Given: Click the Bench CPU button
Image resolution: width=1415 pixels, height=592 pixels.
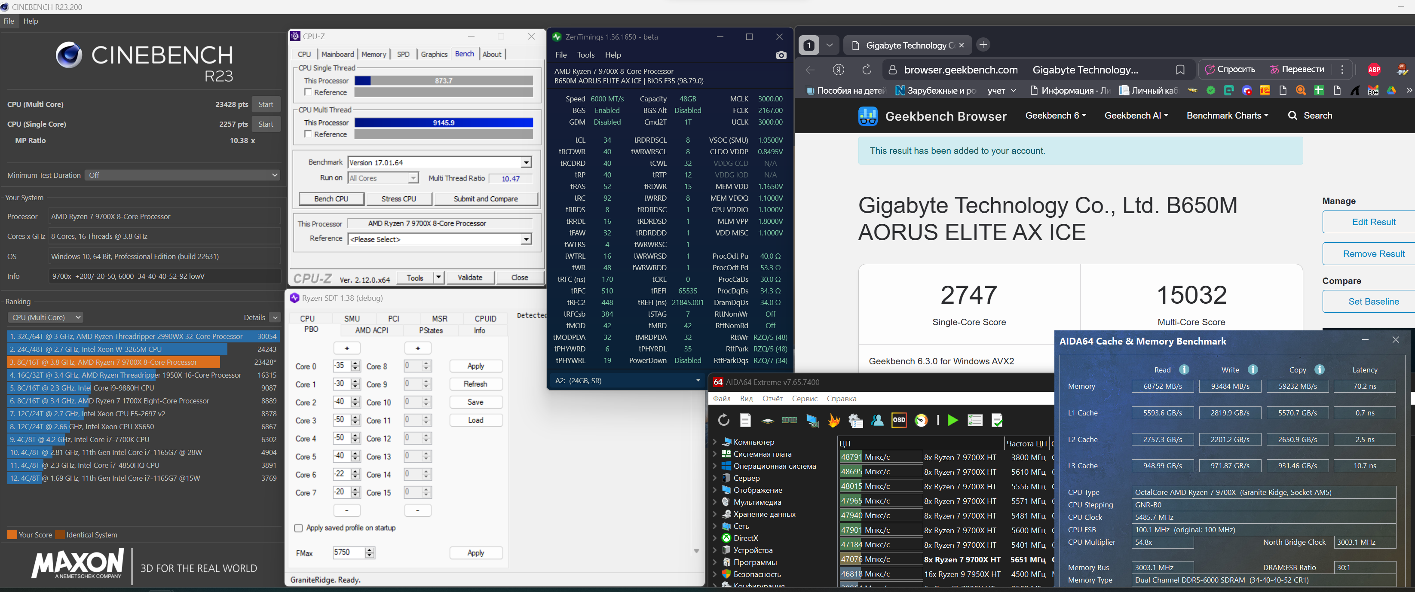Looking at the screenshot, I should [x=331, y=199].
